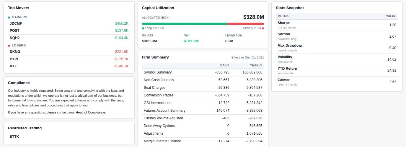Viewport: 406px width, 147px height.
Task: Select the Futures Account Summary row
Action: click(203, 111)
